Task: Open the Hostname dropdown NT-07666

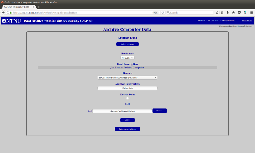Action: [127, 58]
